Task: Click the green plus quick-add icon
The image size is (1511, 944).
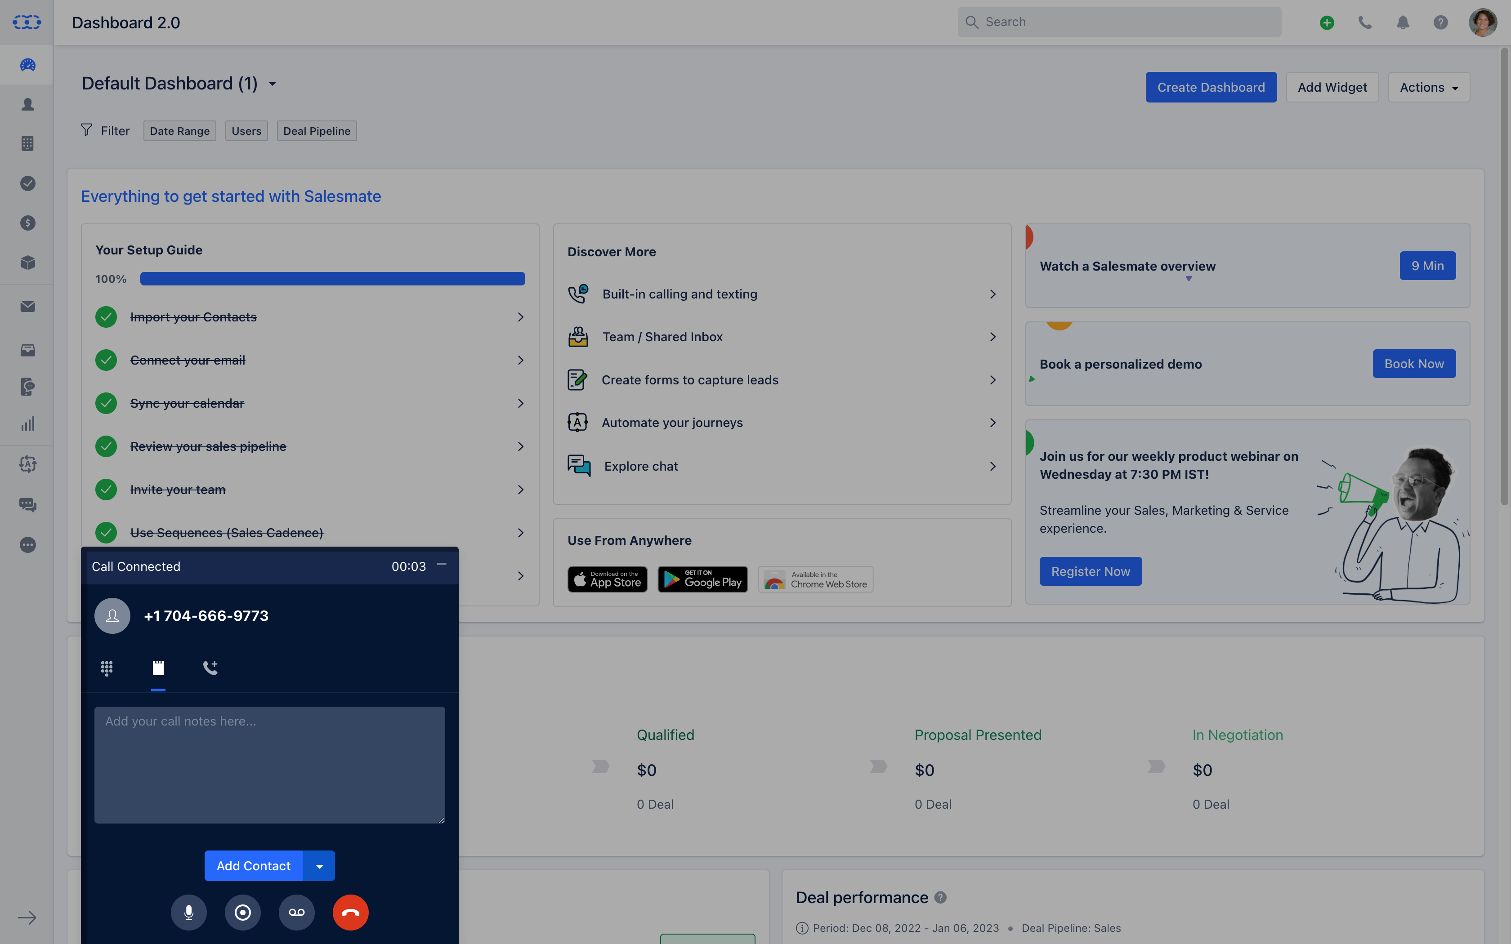Action: 1327,22
